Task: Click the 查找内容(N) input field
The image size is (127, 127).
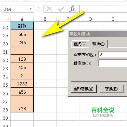Action: tap(113, 54)
